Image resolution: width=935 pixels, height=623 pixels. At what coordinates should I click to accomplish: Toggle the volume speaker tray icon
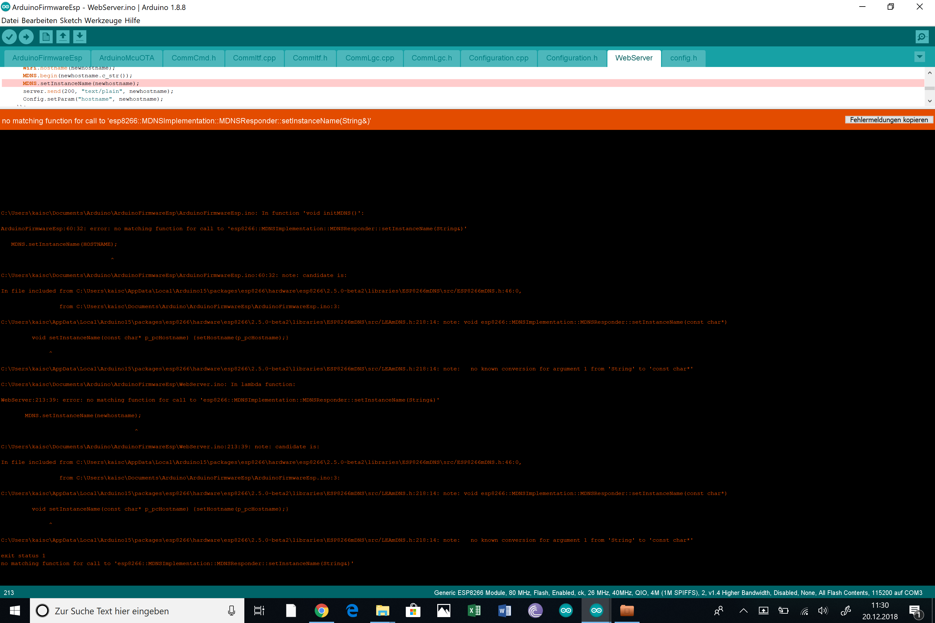pyautogui.click(x=822, y=611)
